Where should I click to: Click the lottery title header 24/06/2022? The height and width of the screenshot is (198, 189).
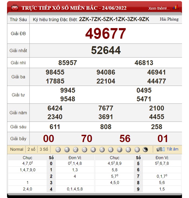pyautogui.click(x=74, y=8)
